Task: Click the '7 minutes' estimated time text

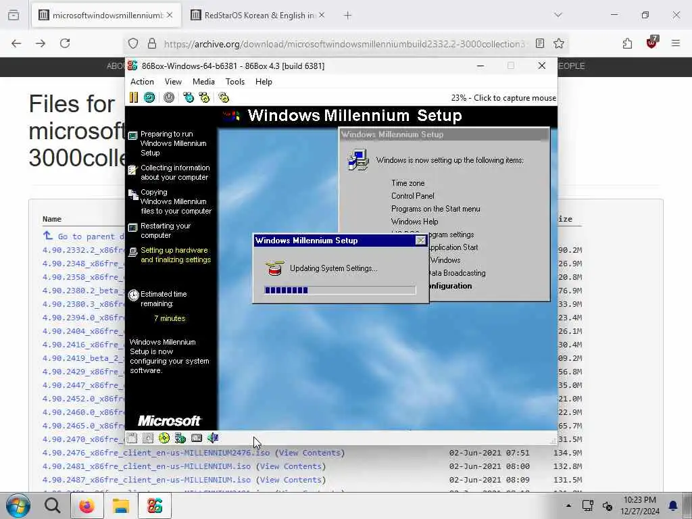Action: point(170,318)
